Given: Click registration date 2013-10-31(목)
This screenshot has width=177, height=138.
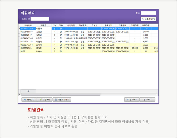Looking at the screenshot, I should [108, 29].
